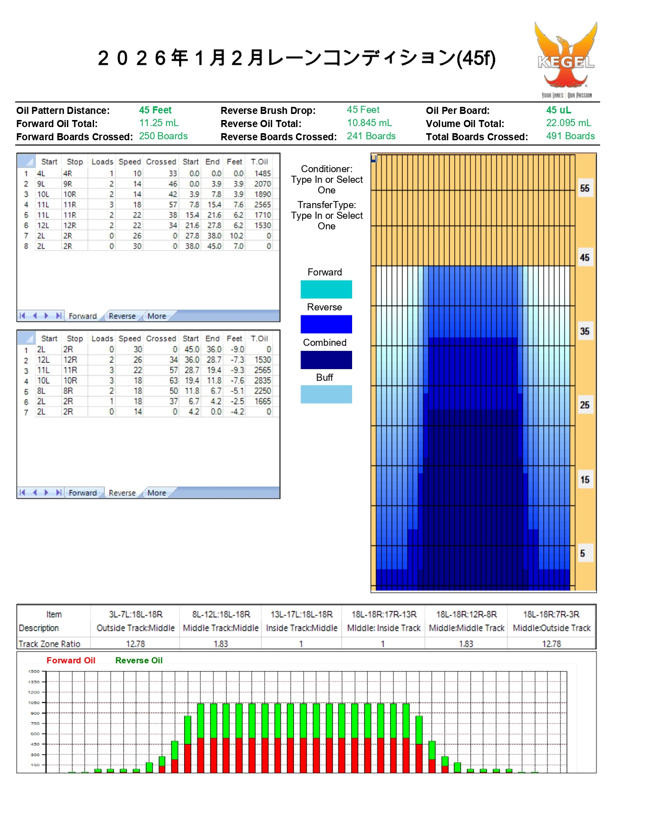Click first-sheet arrow in lower table
The width and height of the screenshot is (645, 836).
(x=22, y=493)
